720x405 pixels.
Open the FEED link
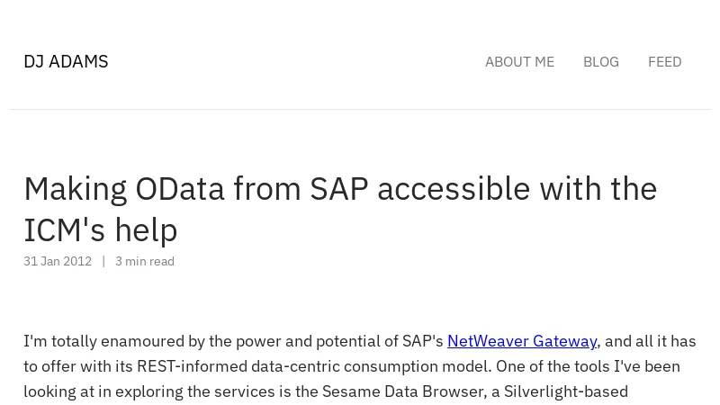[x=664, y=62]
